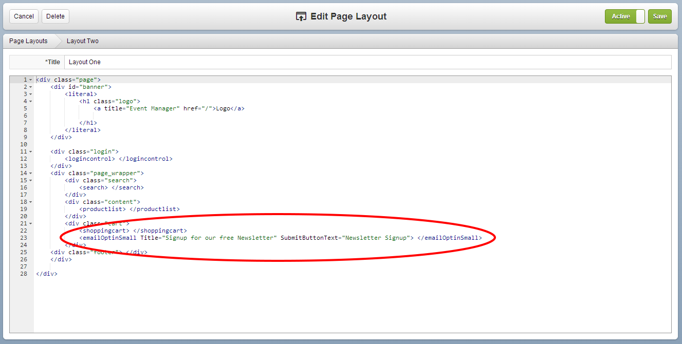The height and width of the screenshot is (344, 682).
Task: Click the div class="login" text on line 11
Action: pos(84,151)
